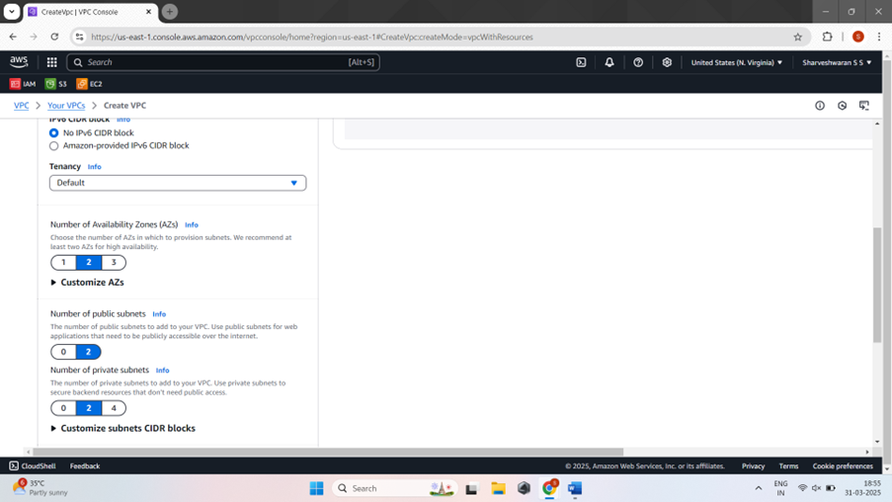
Task: Go to Your VPCs breadcrumb link
Action: (x=66, y=106)
